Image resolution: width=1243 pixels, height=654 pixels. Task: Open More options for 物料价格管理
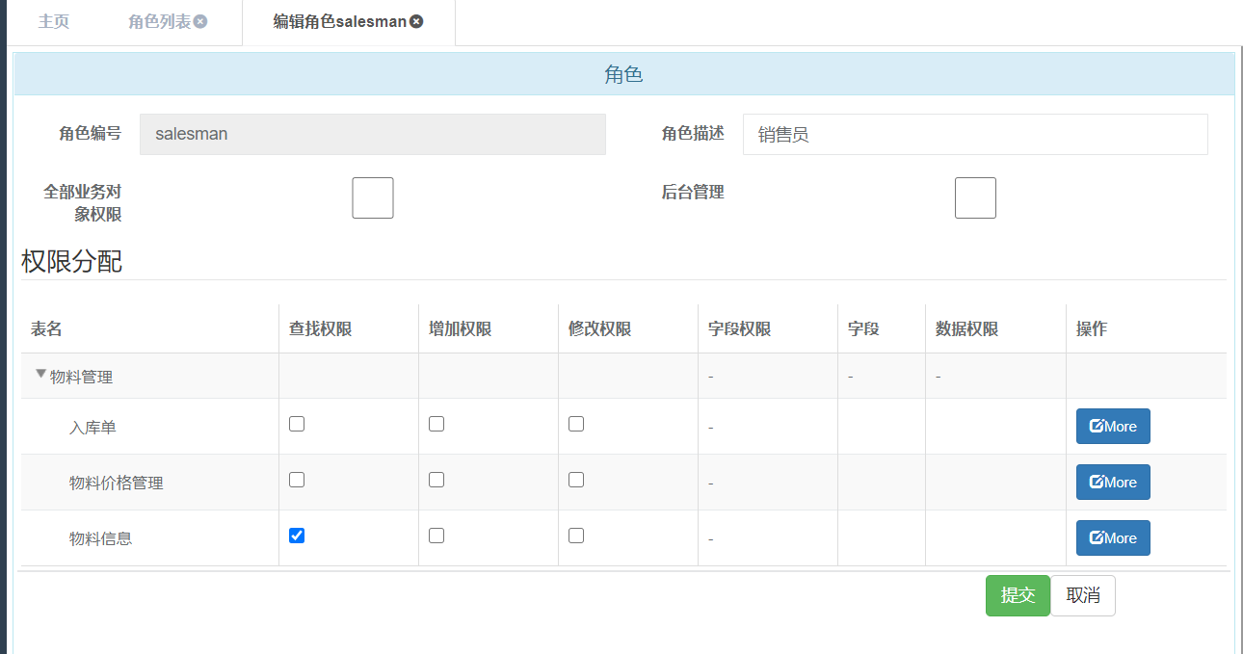pyautogui.click(x=1113, y=483)
